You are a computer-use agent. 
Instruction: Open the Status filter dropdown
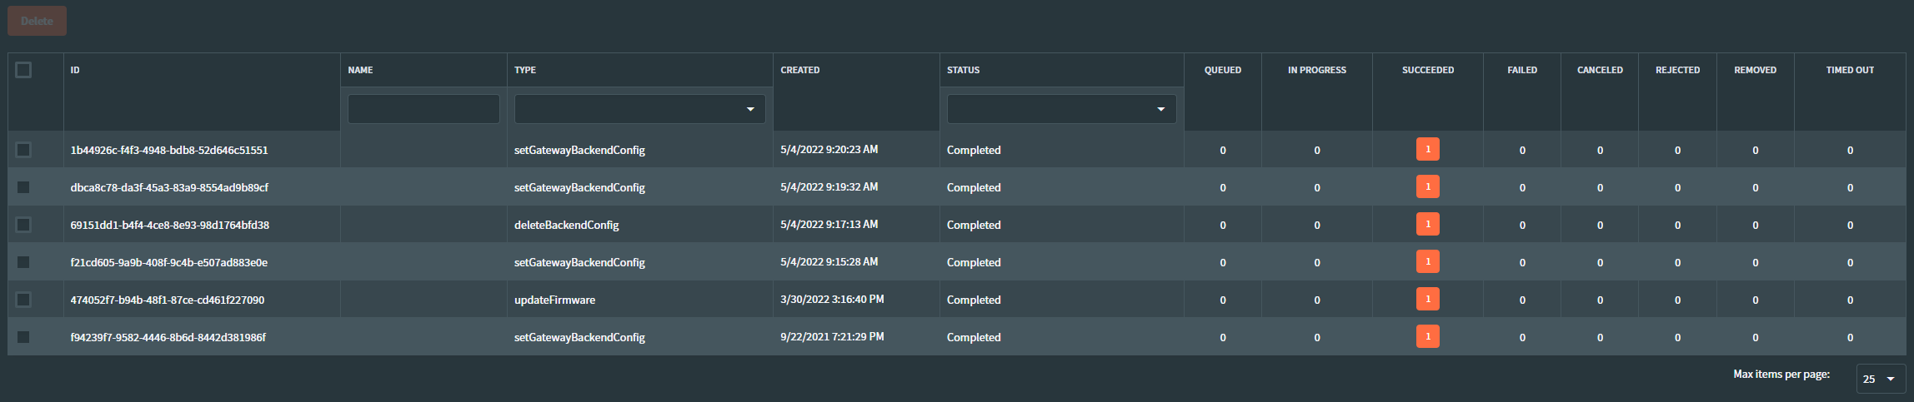pyautogui.click(x=1061, y=109)
